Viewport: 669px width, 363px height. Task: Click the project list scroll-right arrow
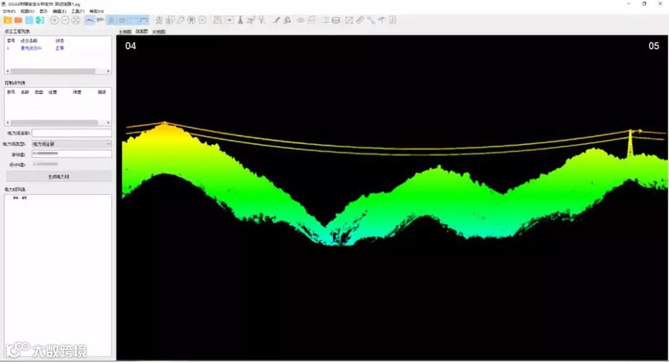pyautogui.click(x=108, y=71)
